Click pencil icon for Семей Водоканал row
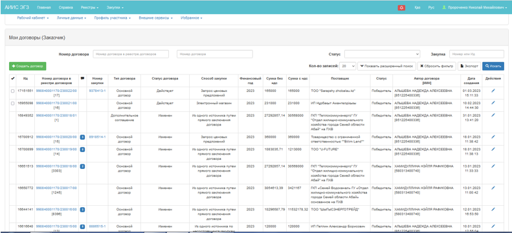Viewport: 512px width, 233px height. tap(493, 188)
